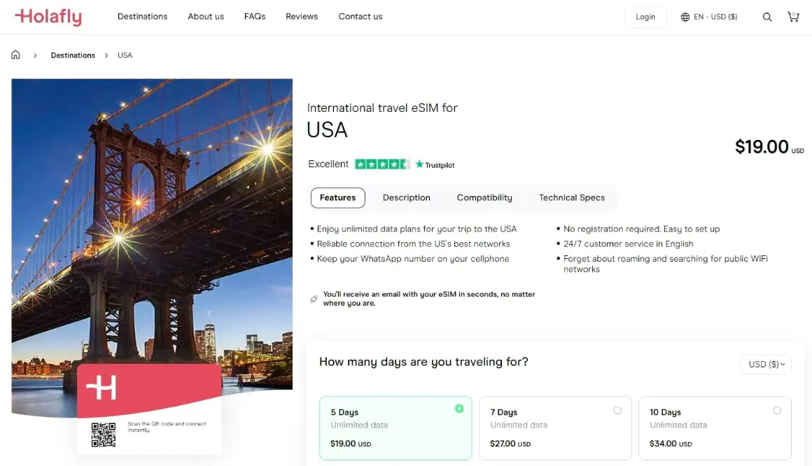Select the 5 Days plan radio button
This screenshot has height=466, width=812.
(x=459, y=409)
